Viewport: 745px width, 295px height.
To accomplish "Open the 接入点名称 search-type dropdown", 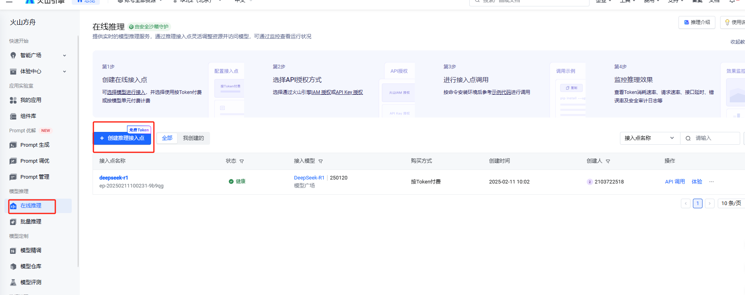I will tap(650, 138).
